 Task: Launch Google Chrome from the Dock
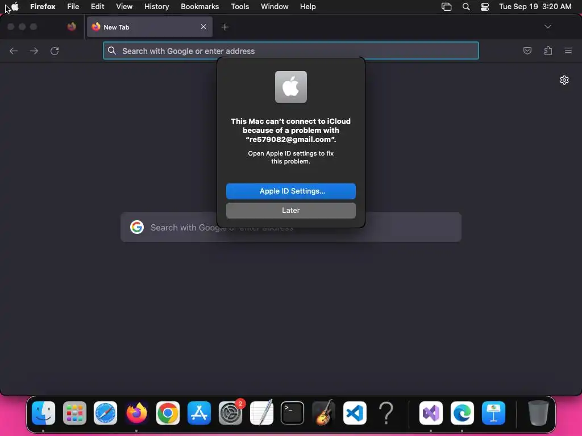[168, 413]
